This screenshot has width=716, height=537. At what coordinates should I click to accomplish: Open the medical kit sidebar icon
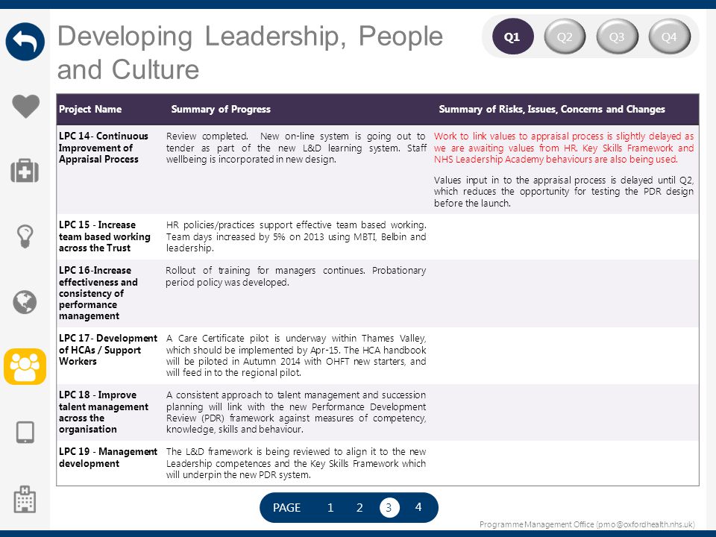25,171
